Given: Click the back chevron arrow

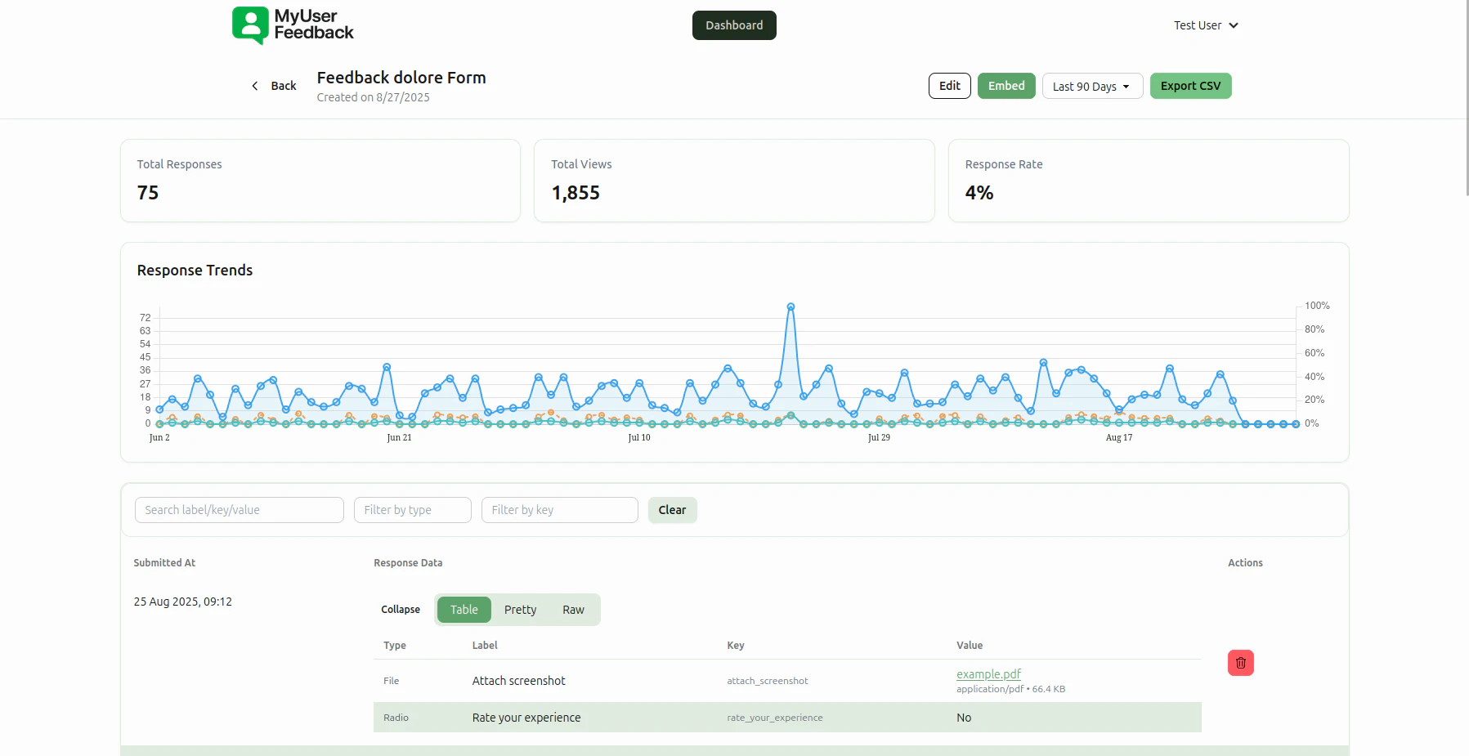Looking at the screenshot, I should coord(254,85).
